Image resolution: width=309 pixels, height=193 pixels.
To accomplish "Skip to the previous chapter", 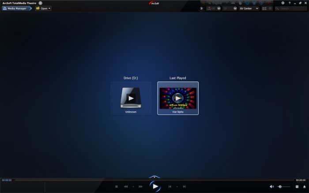I will click(x=170, y=186).
